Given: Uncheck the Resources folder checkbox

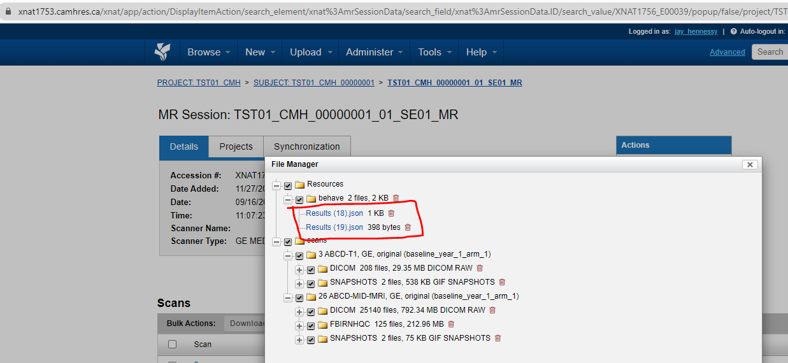Looking at the screenshot, I should point(288,185).
